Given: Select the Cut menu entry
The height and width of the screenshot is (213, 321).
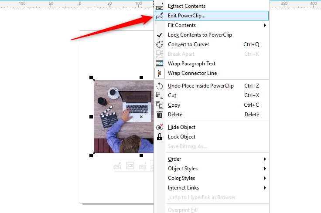Looking at the screenshot, I should coord(212,95).
